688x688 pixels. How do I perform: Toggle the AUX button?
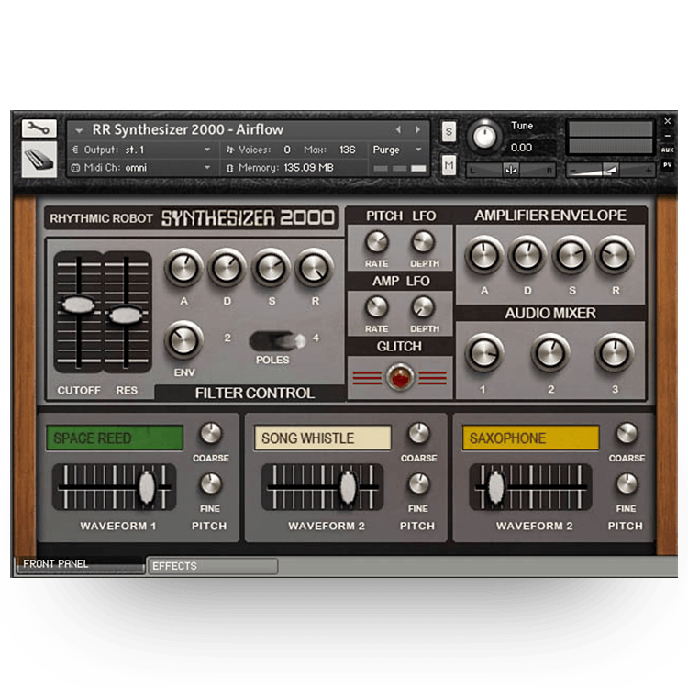(668, 150)
